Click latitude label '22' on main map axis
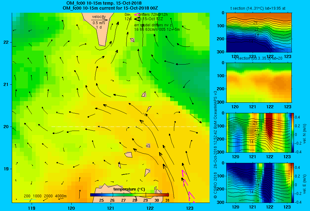 point(6,43)
